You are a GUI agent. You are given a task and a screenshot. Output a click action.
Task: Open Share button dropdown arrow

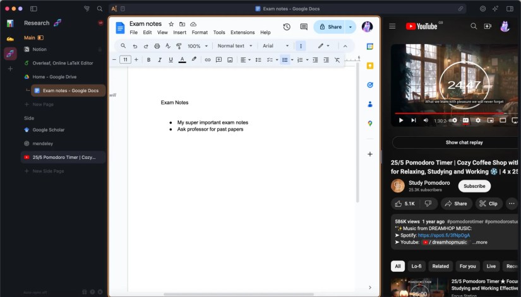click(x=350, y=27)
